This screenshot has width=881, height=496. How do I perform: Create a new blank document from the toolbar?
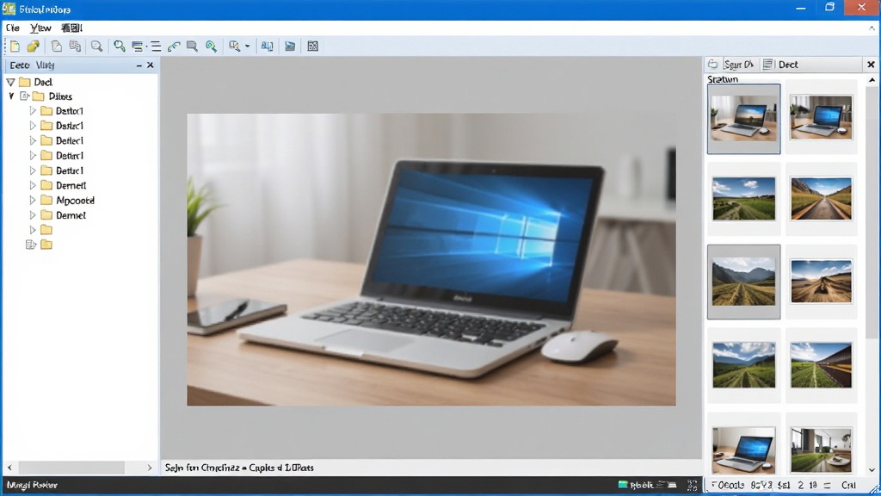15,46
